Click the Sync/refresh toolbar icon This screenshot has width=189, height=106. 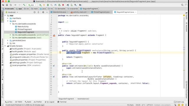click(11, 5)
